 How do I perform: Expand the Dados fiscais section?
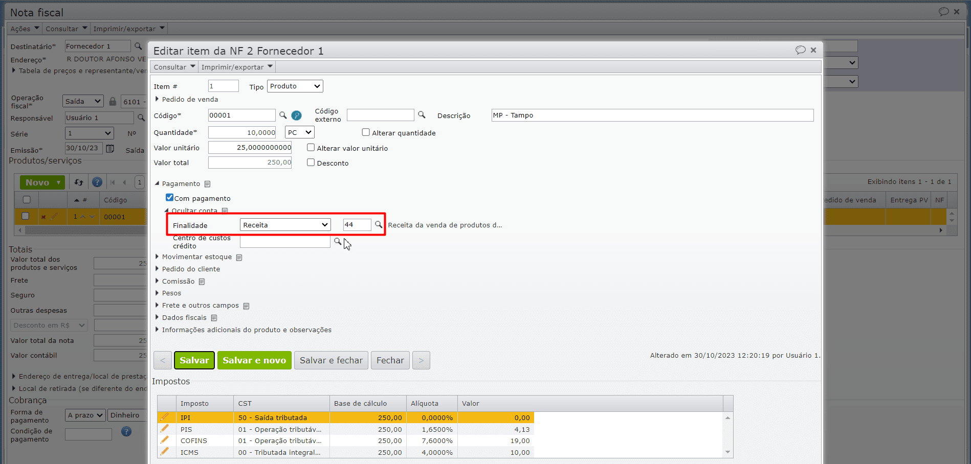click(x=181, y=318)
